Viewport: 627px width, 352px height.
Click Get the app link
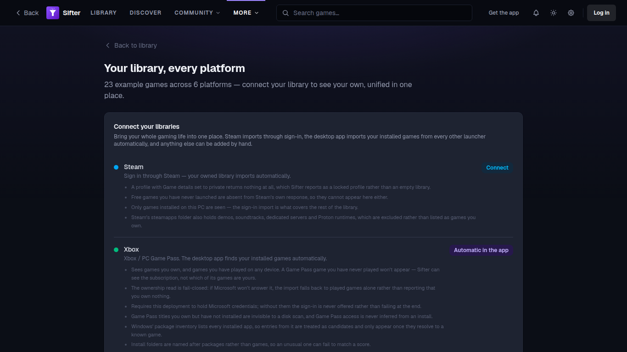tap(504, 13)
